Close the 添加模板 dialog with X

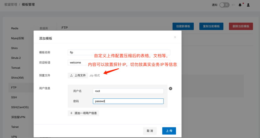click(x=175, y=37)
